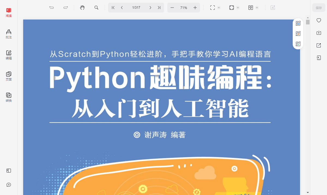Zoom in with the plus button
Viewport: 327px width, 195px height.
click(x=195, y=8)
